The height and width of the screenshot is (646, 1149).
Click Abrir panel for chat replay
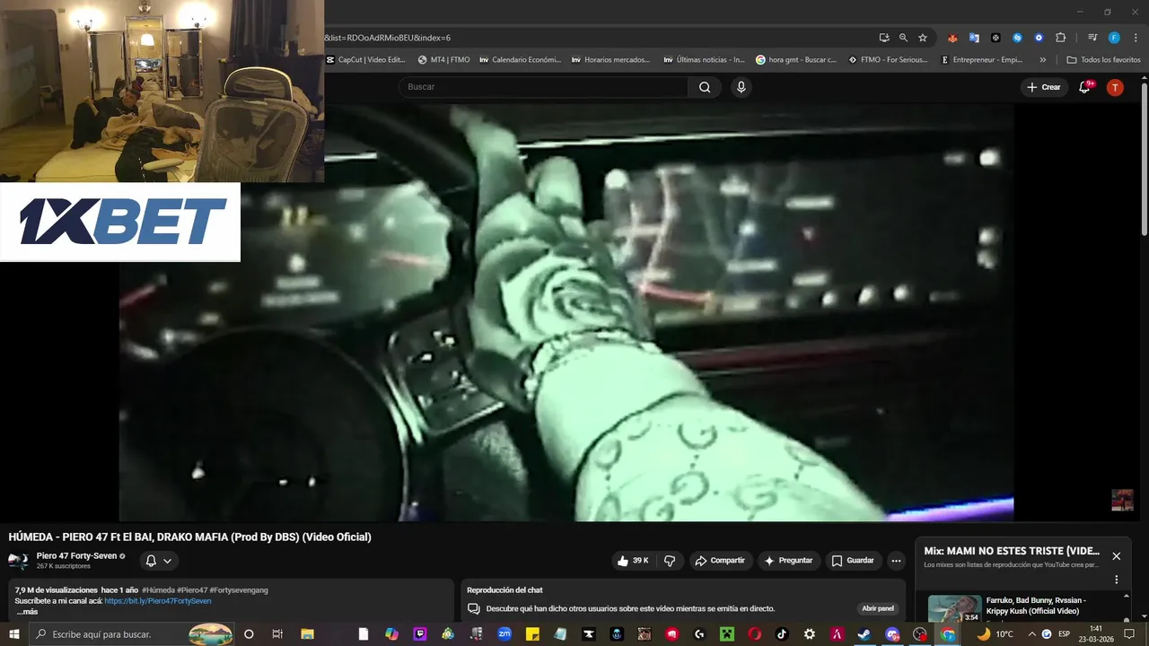click(x=878, y=608)
